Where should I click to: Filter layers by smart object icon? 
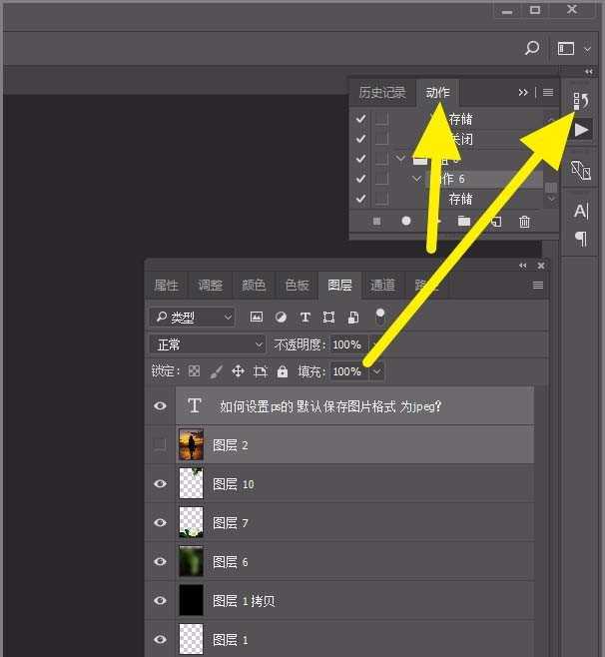[353, 318]
